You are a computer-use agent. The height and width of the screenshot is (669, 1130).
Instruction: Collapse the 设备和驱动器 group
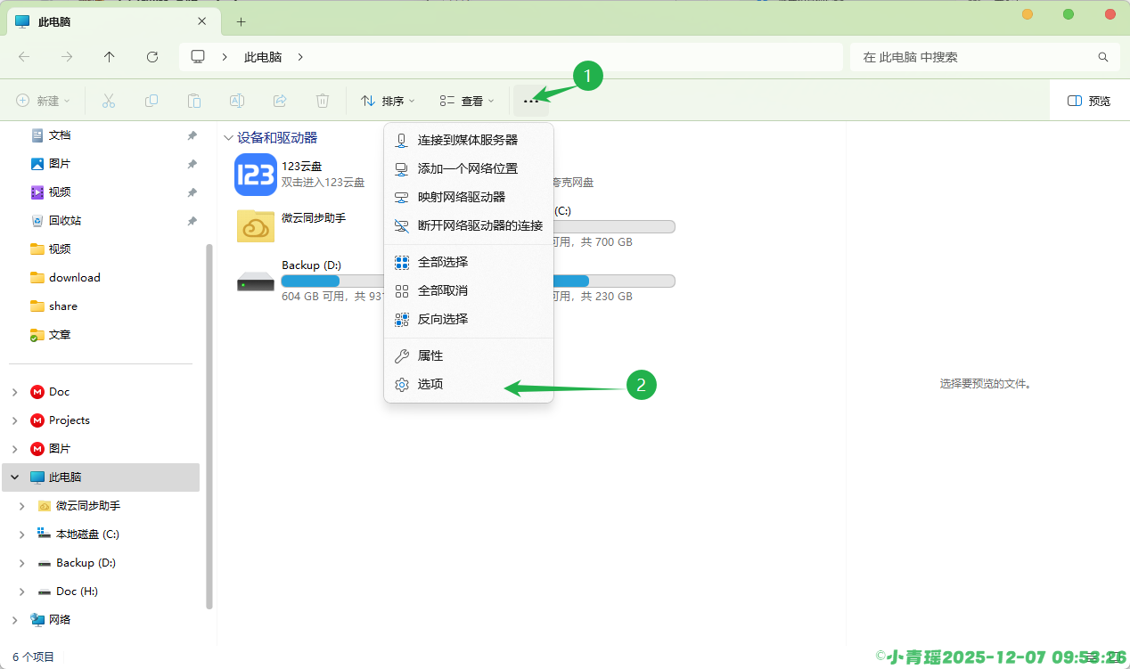tap(229, 138)
